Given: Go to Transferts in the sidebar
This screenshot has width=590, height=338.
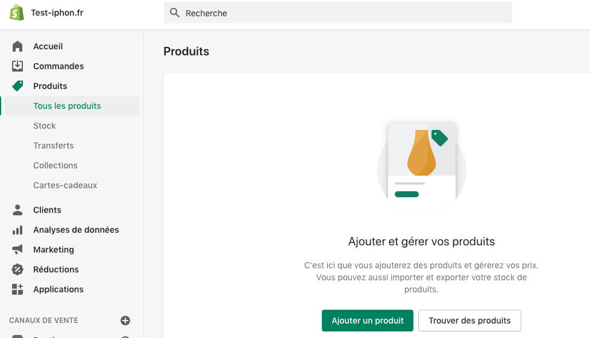Looking at the screenshot, I should coord(54,146).
